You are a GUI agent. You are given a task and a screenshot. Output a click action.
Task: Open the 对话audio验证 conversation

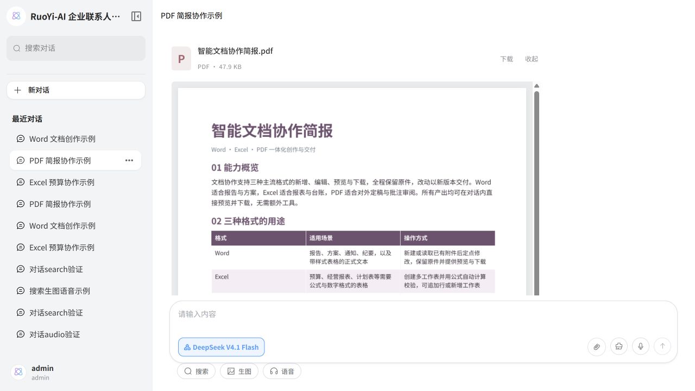click(x=75, y=334)
